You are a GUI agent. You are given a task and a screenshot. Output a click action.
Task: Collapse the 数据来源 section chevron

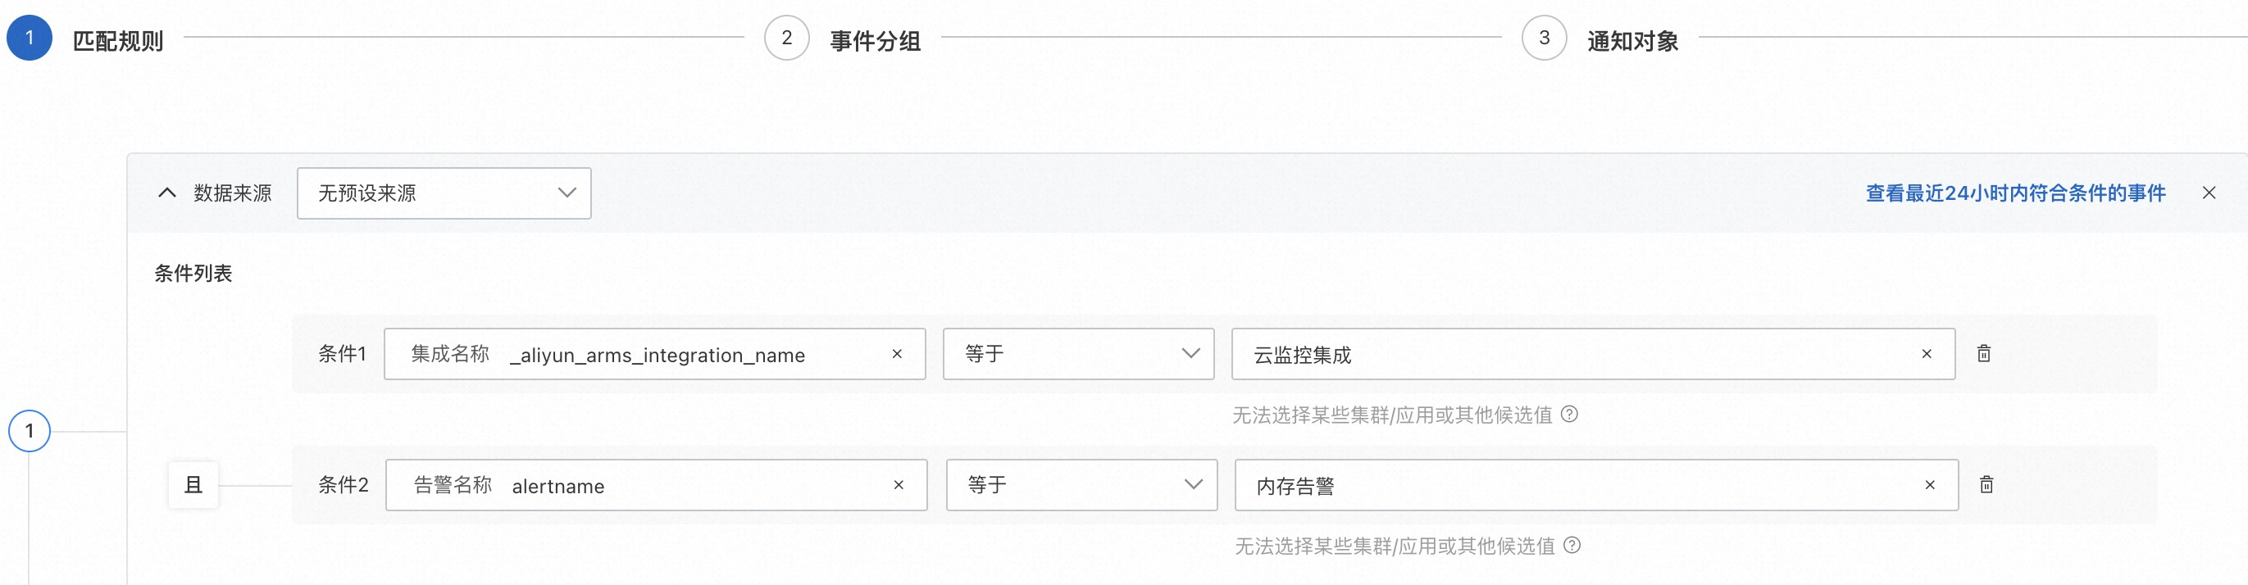point(166,193)
